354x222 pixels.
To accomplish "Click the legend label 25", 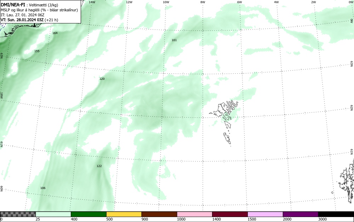I will pos(38,219).
